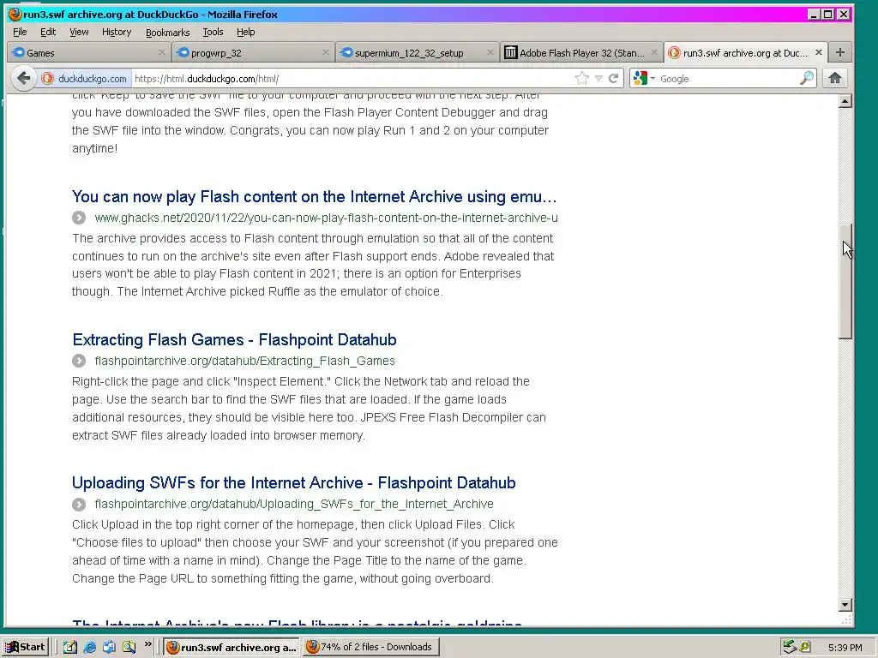
Task: Click the scrollbar up arrow
Action: point(845,101)
